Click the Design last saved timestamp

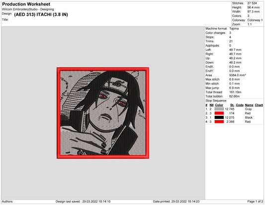[83, 202]
